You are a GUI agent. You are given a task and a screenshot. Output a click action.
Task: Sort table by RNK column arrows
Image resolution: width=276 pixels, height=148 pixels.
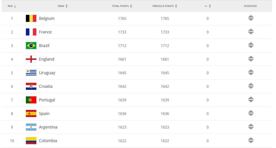click(x=15, y=6)
